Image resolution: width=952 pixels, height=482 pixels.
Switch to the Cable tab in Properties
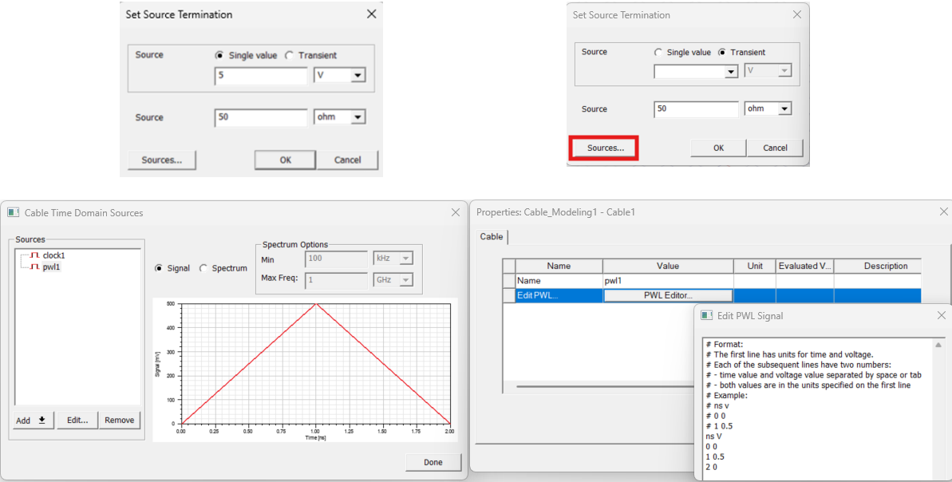[x=491, y=236]
